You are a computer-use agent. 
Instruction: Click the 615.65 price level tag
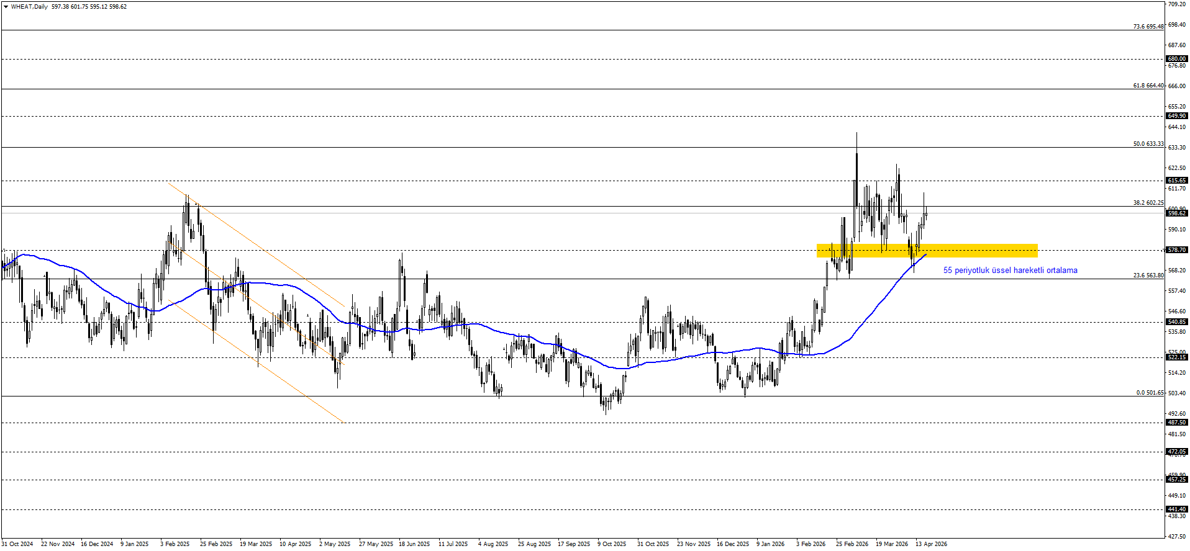tap(1177, 181)
